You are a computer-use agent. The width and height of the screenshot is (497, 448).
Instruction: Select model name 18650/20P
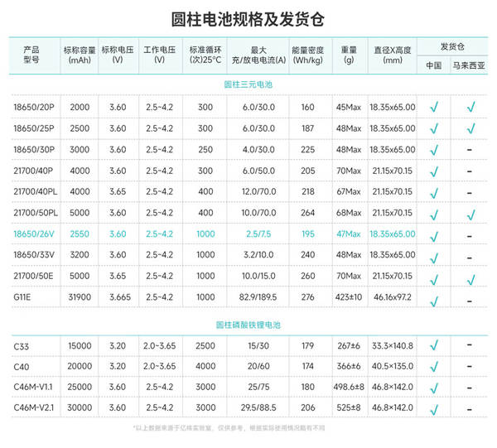click(x=34, y=107)
